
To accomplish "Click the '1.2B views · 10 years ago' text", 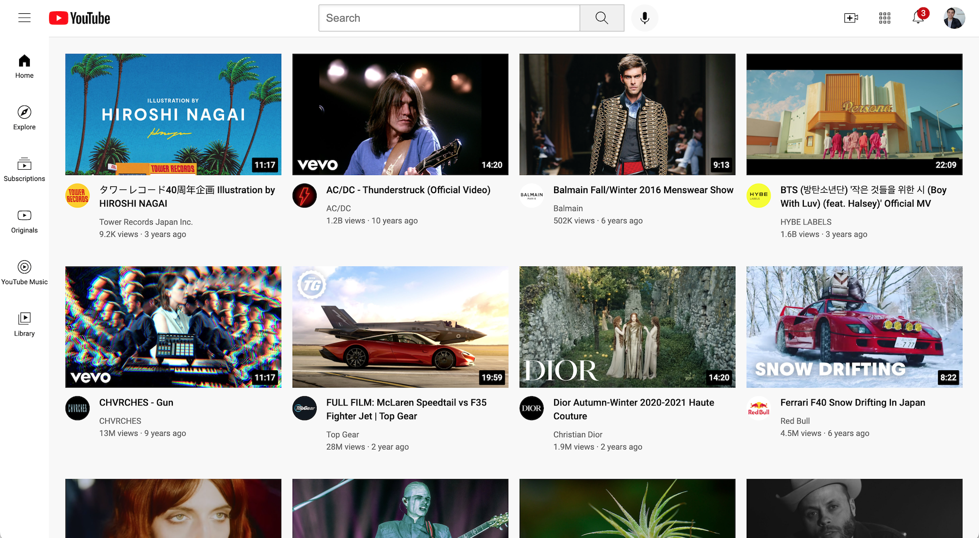I will pyautogui.click(x=372, y=221).
